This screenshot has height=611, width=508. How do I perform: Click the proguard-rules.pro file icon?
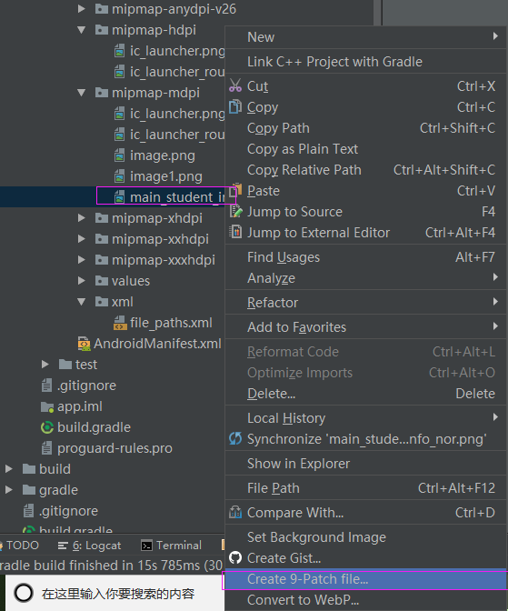[46, 448]
